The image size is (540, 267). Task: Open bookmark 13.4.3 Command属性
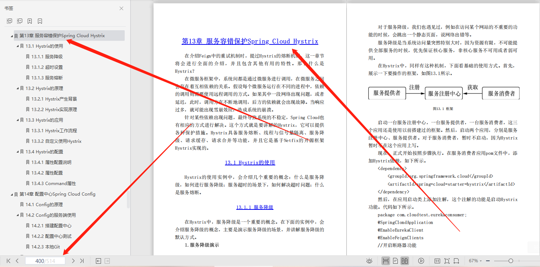(54, 184)
